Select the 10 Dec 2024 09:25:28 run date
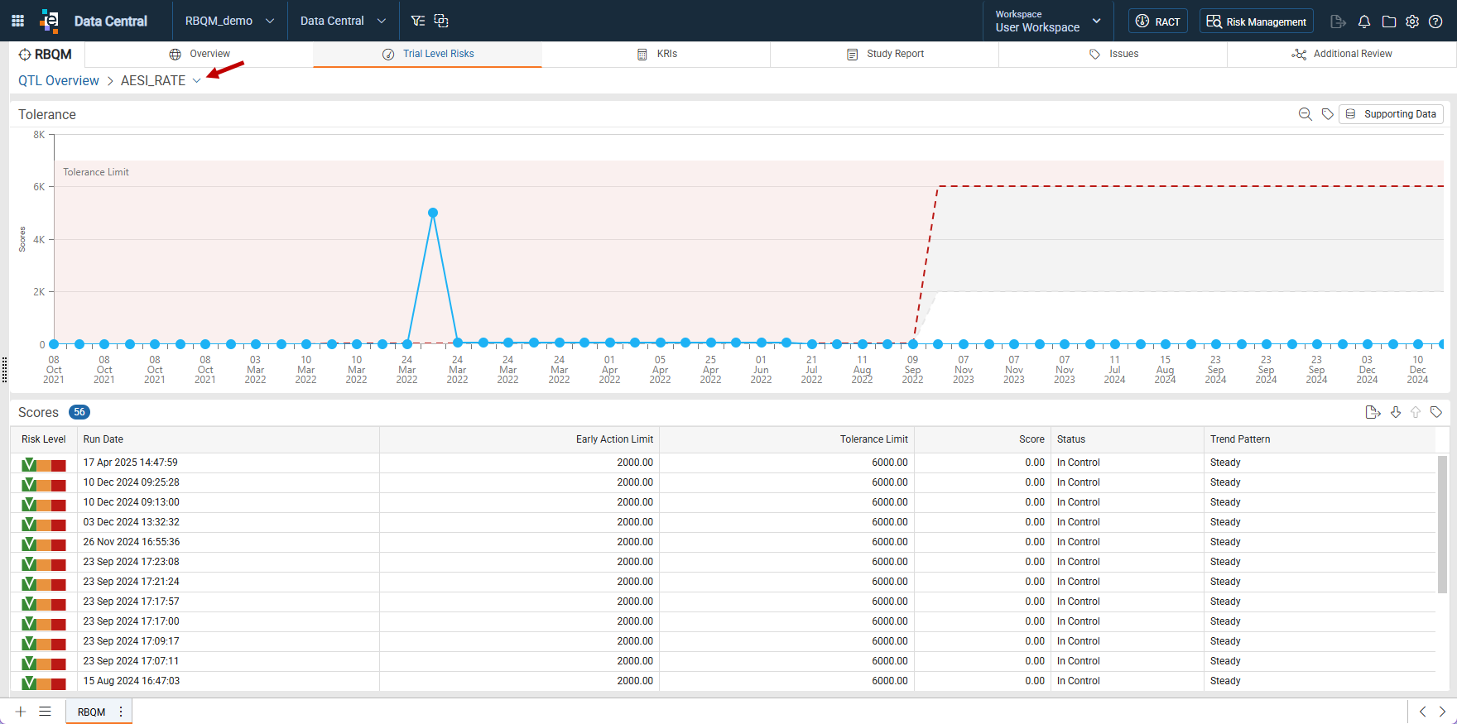 click(x=131, y=482)
